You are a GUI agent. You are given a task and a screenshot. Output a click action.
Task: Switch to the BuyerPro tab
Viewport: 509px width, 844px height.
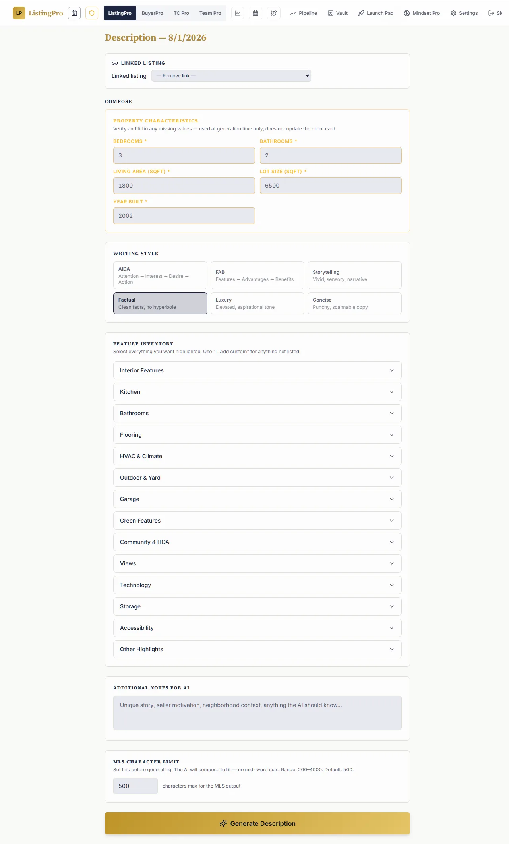pyautogui.click(x=153, y=13)
